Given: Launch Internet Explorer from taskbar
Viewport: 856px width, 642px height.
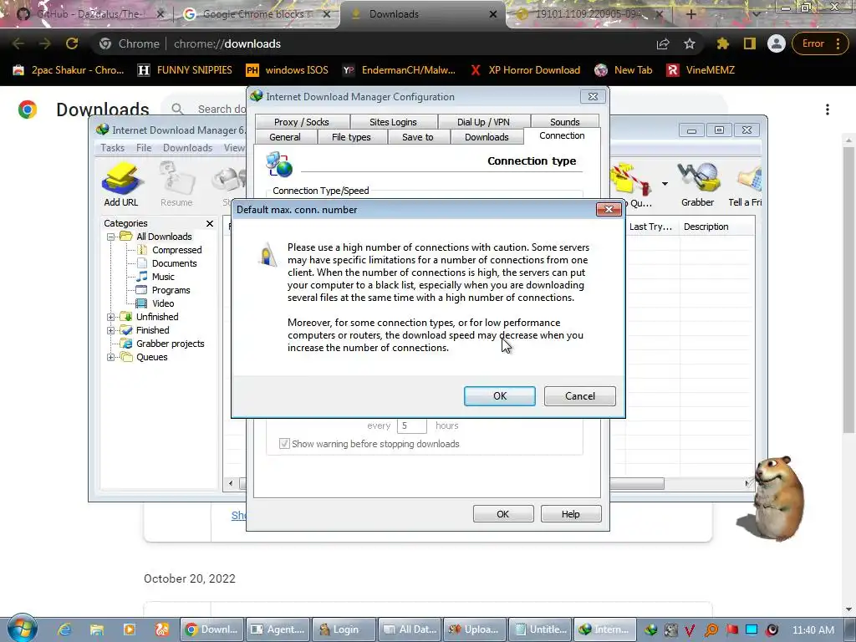Looking at the screenshot, I should click(64, 629).
